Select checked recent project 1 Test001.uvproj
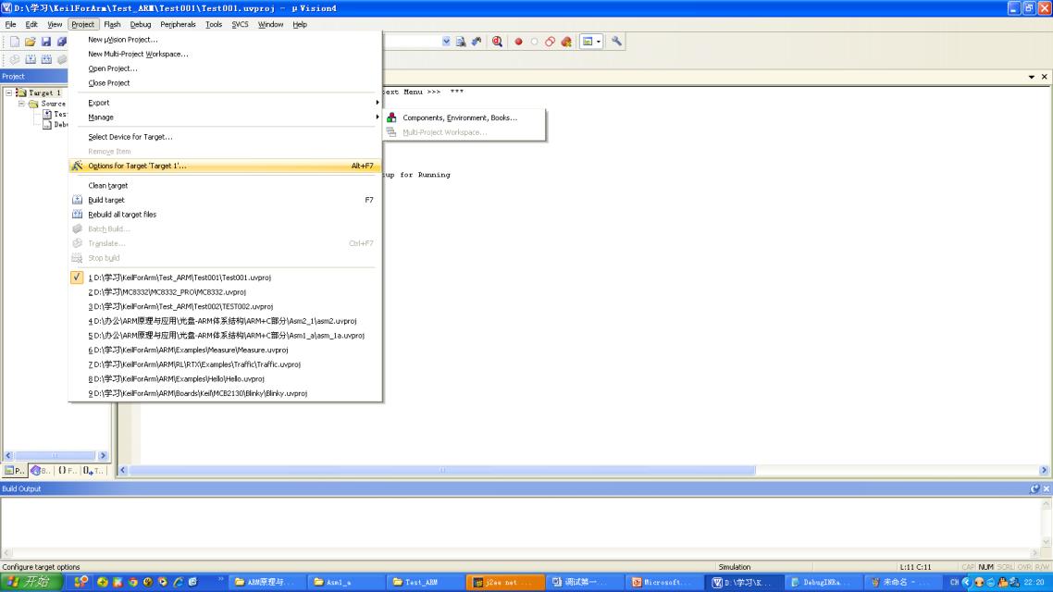The height and width of the screenshot is (592, 1053). (225, 277)
